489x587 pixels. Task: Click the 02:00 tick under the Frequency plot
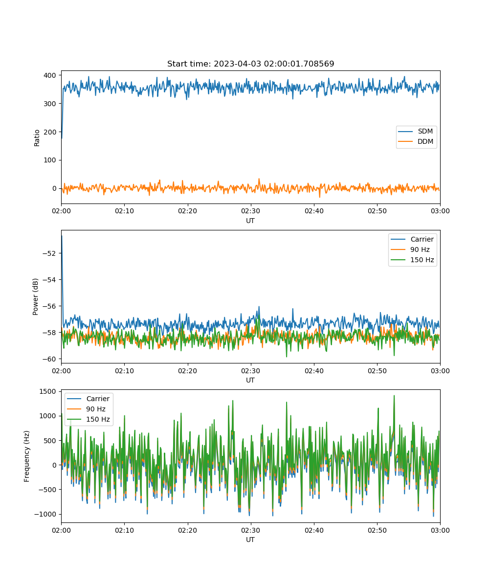pos(61,530)
